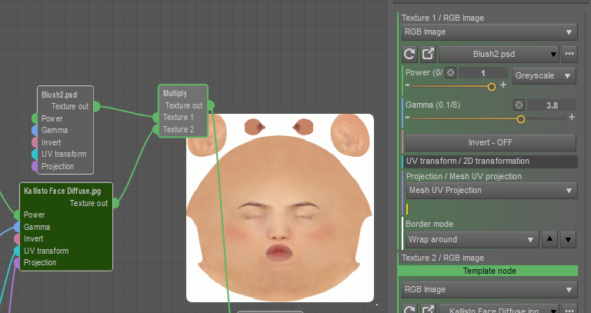Open the Blush2.psd file dropdown

pos(499,55)
